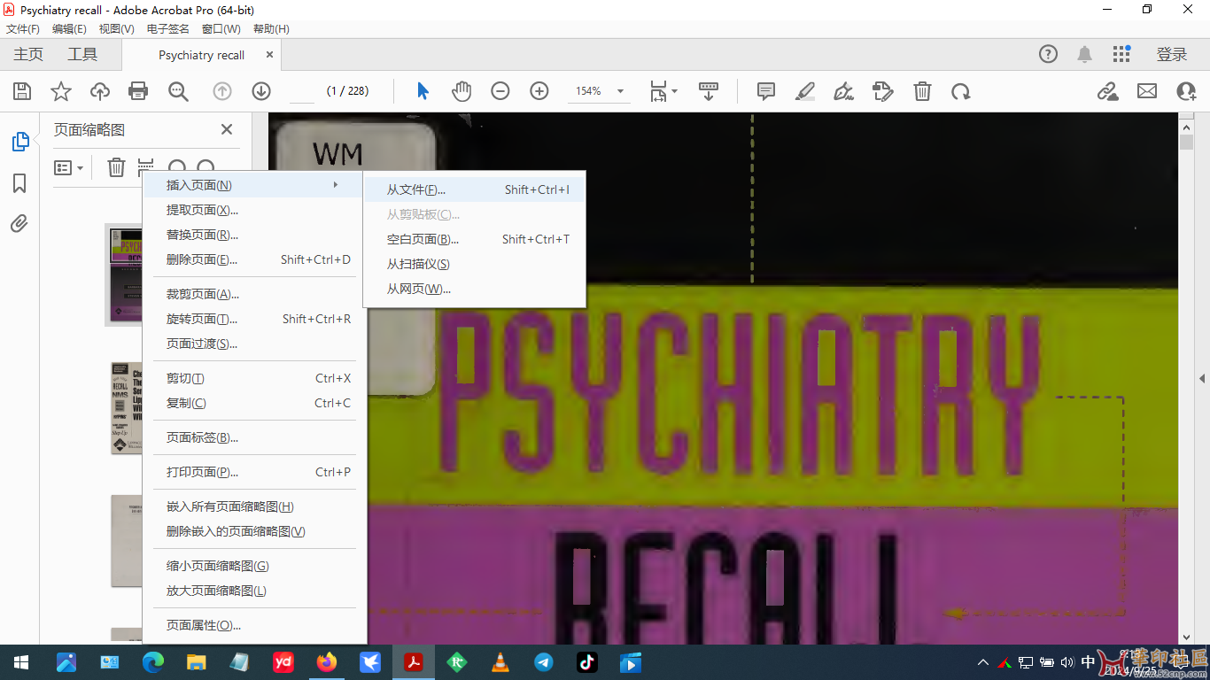Send file by email envelope icon
The image size is (1210, 680).
click(1147, 91)
